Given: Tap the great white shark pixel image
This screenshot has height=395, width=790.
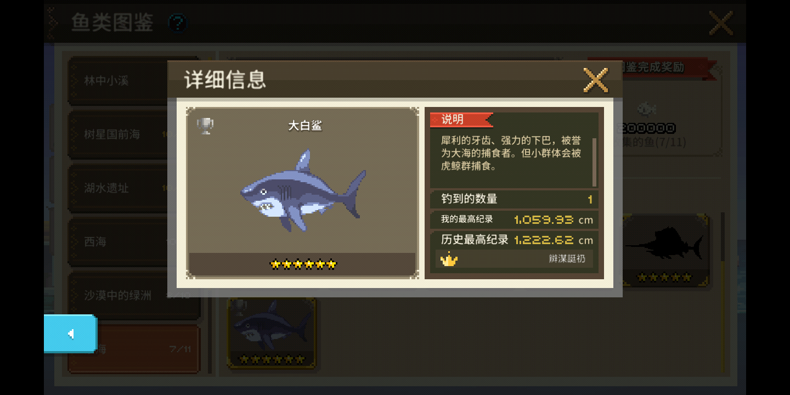Looking at the screenshot, I should [x=303, y=190].
